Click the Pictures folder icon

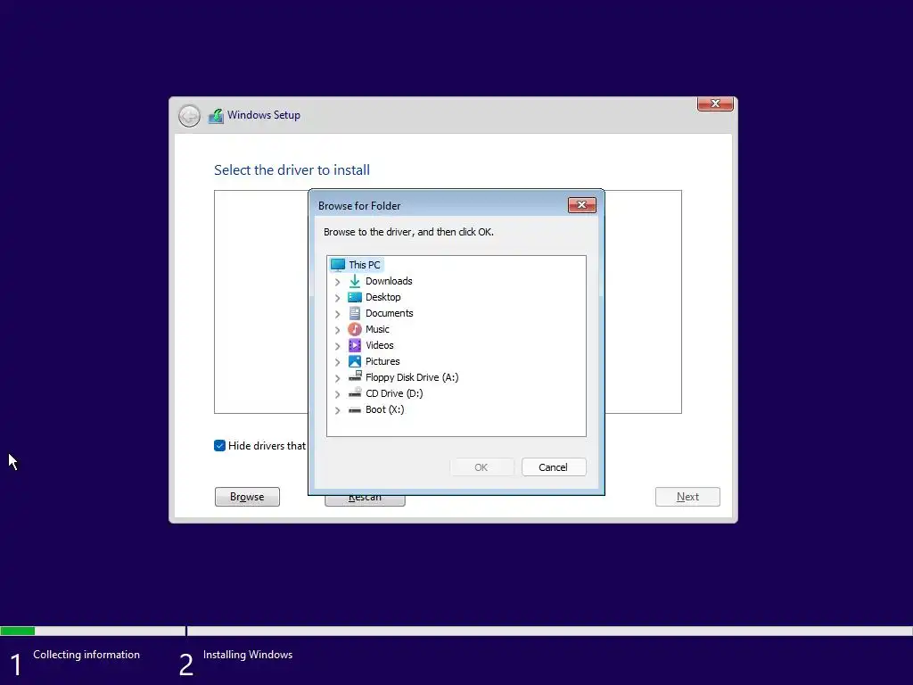pyautogui.click(x=355, y=361)
